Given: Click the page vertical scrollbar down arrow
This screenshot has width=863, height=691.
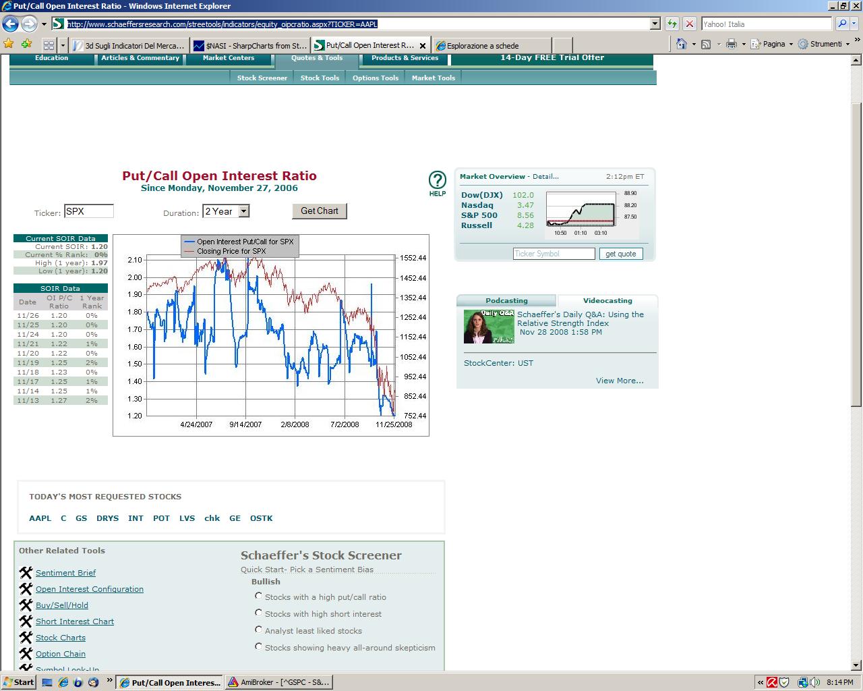Looking at the screenshot, I should 856,665.
